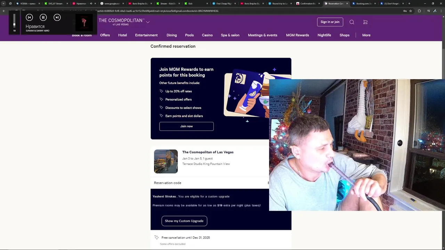
Task: Click the Free cancellation until Dec 31, 2025 text
Action: 186,237
